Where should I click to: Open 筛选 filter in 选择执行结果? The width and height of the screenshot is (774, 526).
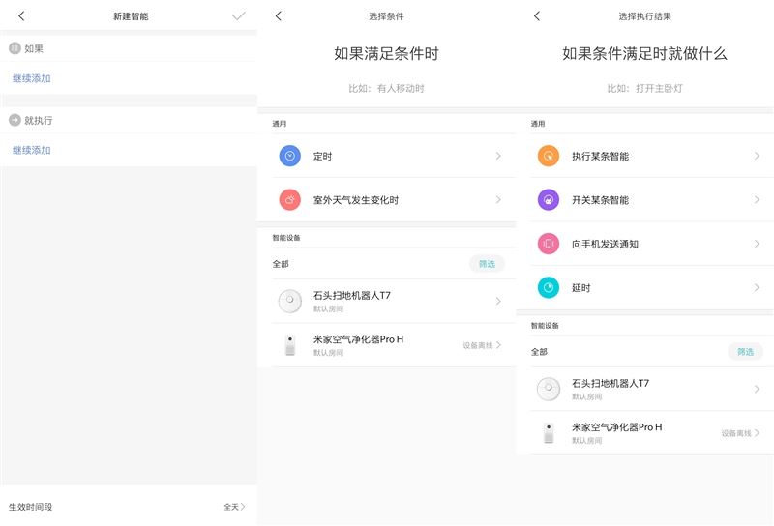[745, 352]
